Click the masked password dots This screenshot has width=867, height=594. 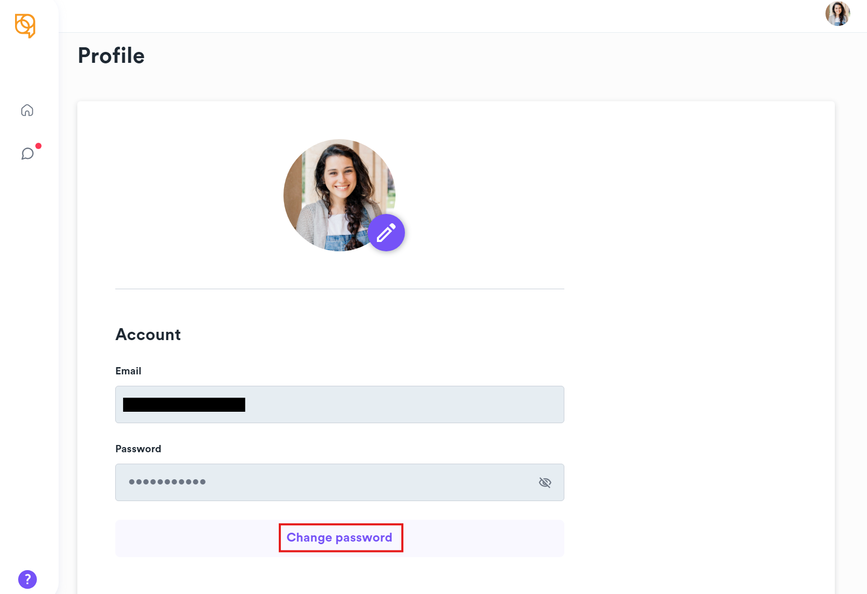tap(167, 482)
